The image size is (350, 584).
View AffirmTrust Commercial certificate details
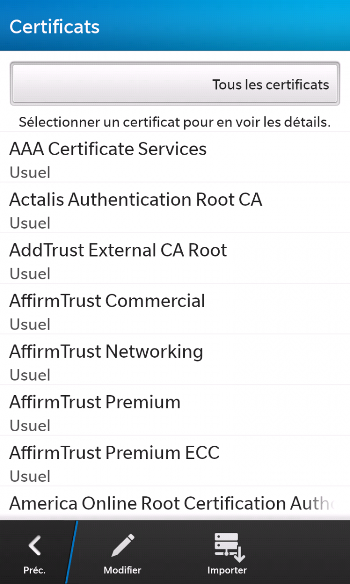click(175, 309)
